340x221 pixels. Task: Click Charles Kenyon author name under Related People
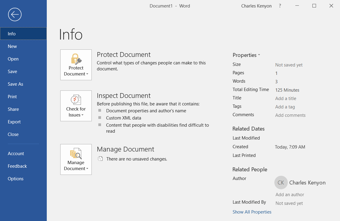(x=307, y=183)
